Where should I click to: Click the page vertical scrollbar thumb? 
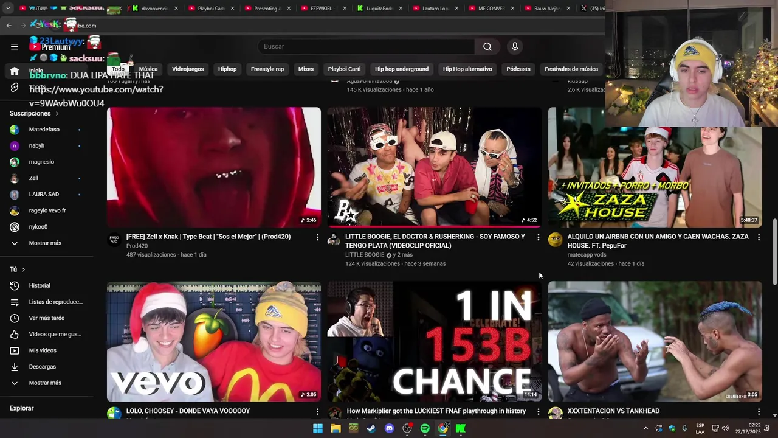774,251
